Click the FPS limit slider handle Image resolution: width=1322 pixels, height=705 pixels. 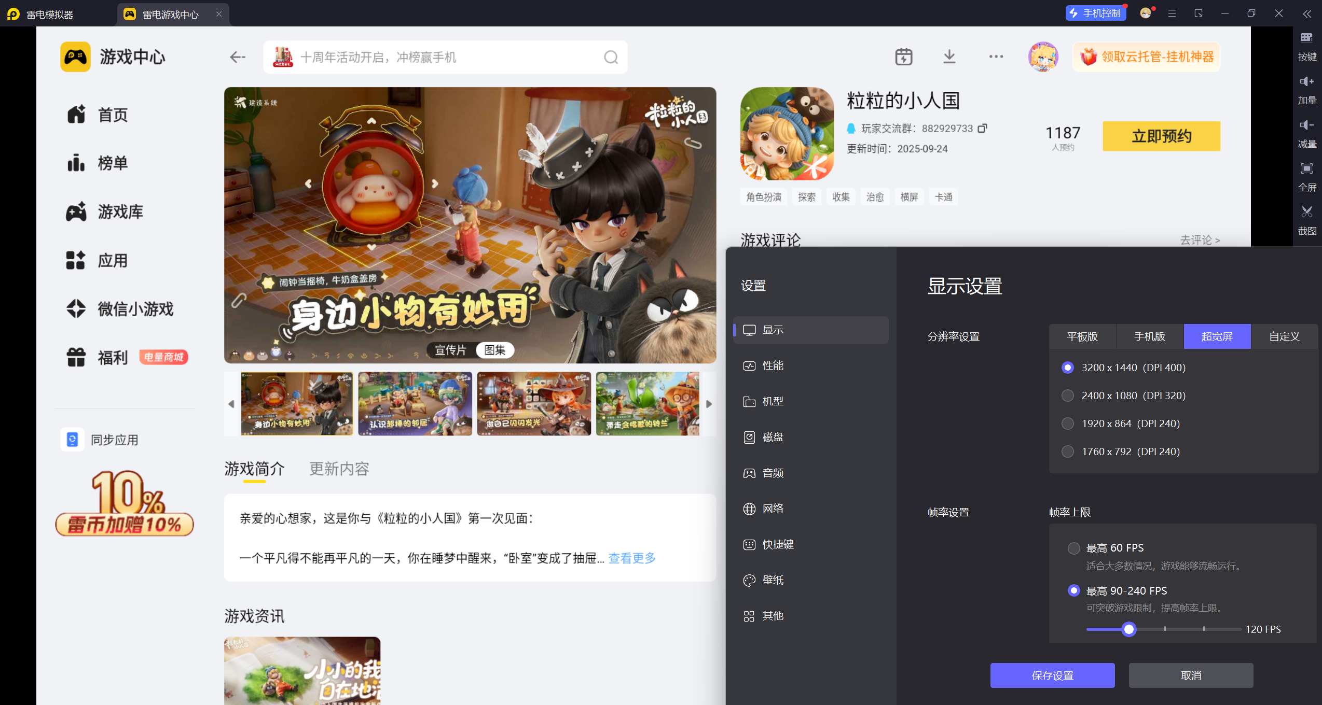pyautogui.click(x=1128, y=629)
